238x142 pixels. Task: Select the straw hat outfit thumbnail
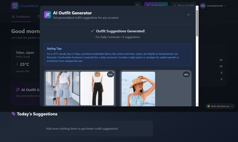138,89
